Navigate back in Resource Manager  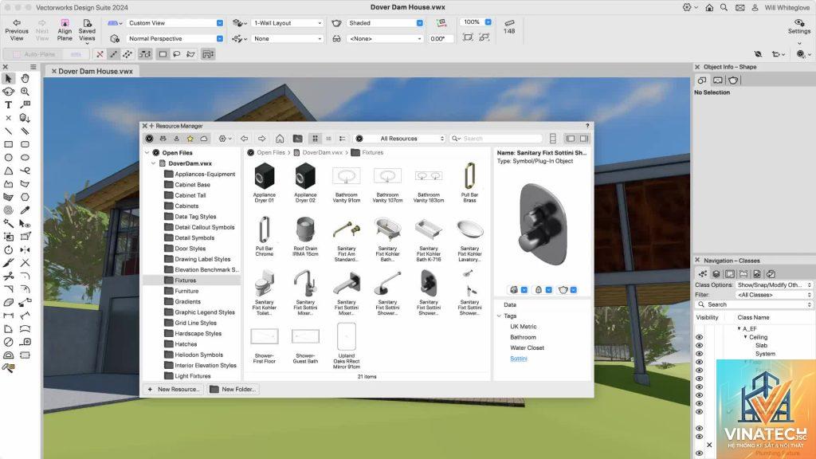[244, 139]
